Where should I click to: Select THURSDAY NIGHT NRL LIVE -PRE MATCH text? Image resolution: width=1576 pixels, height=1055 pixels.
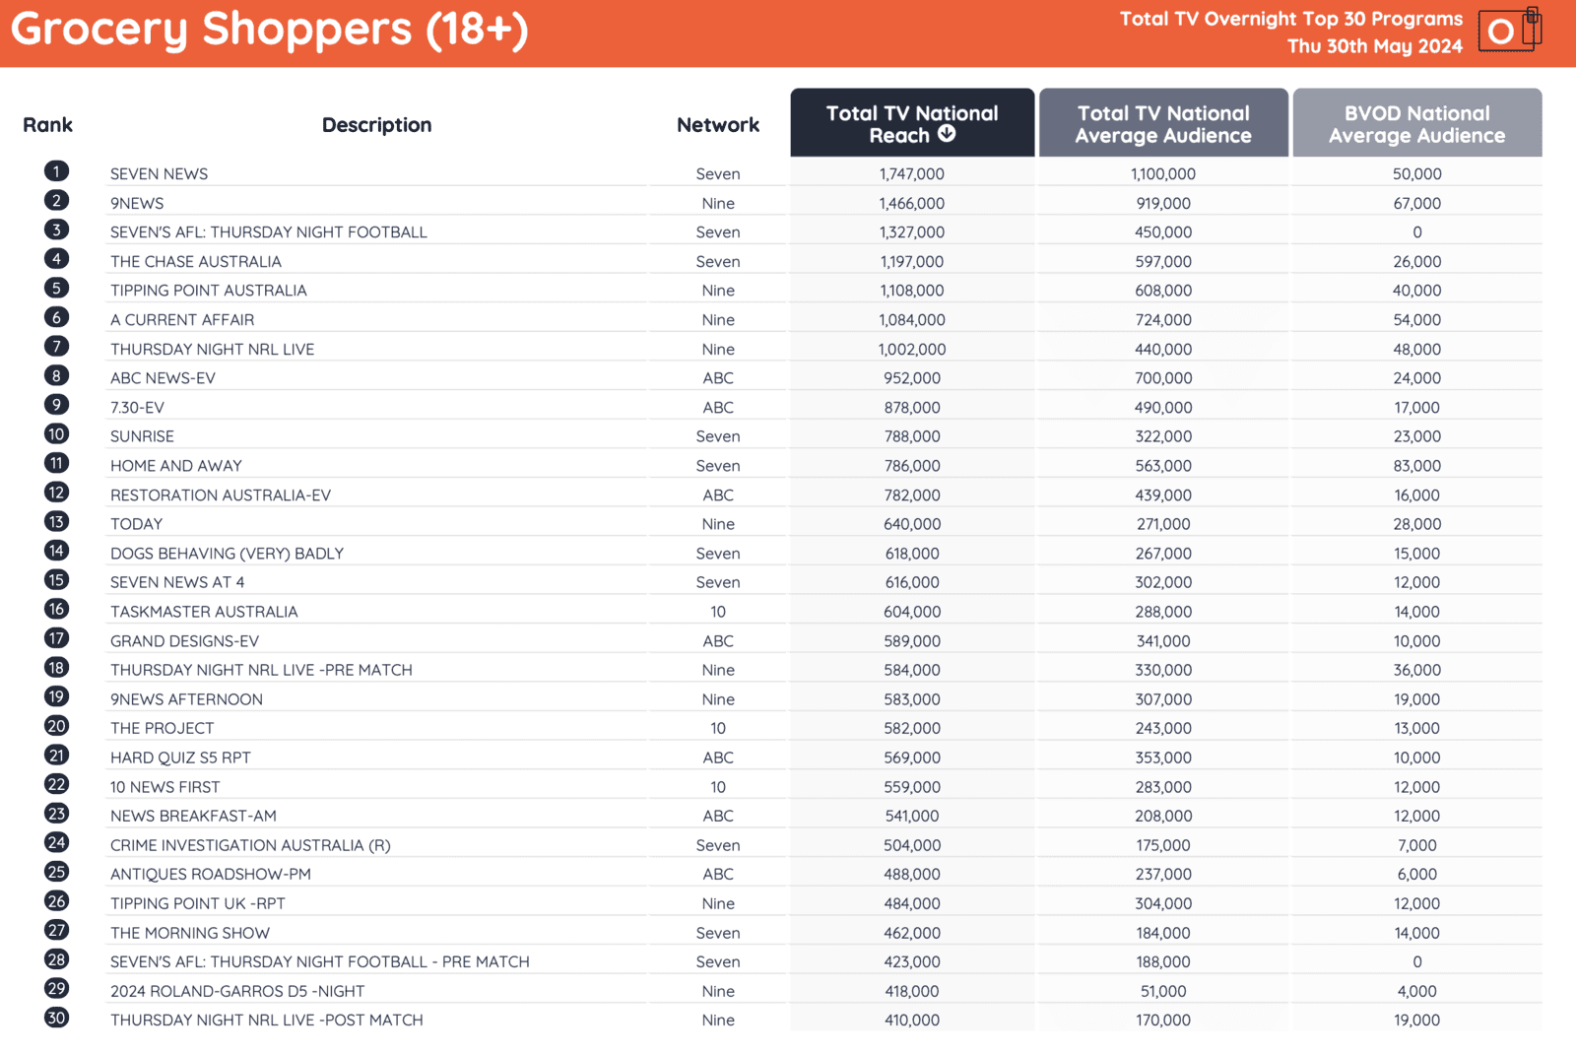[x=261, y=670]
